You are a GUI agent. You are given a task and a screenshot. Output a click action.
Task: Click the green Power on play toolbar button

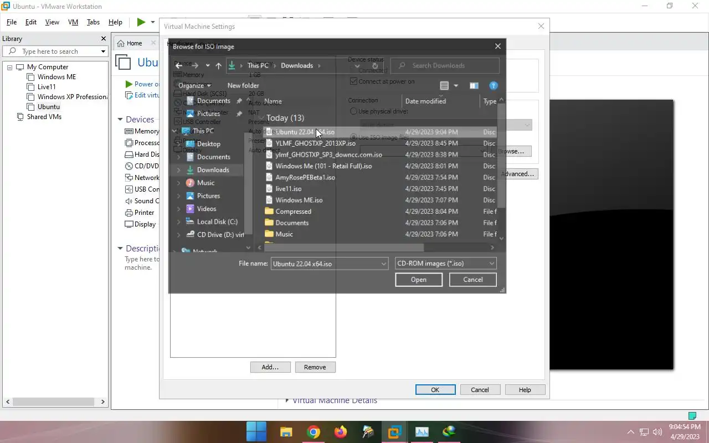click(x=141, y=22)
